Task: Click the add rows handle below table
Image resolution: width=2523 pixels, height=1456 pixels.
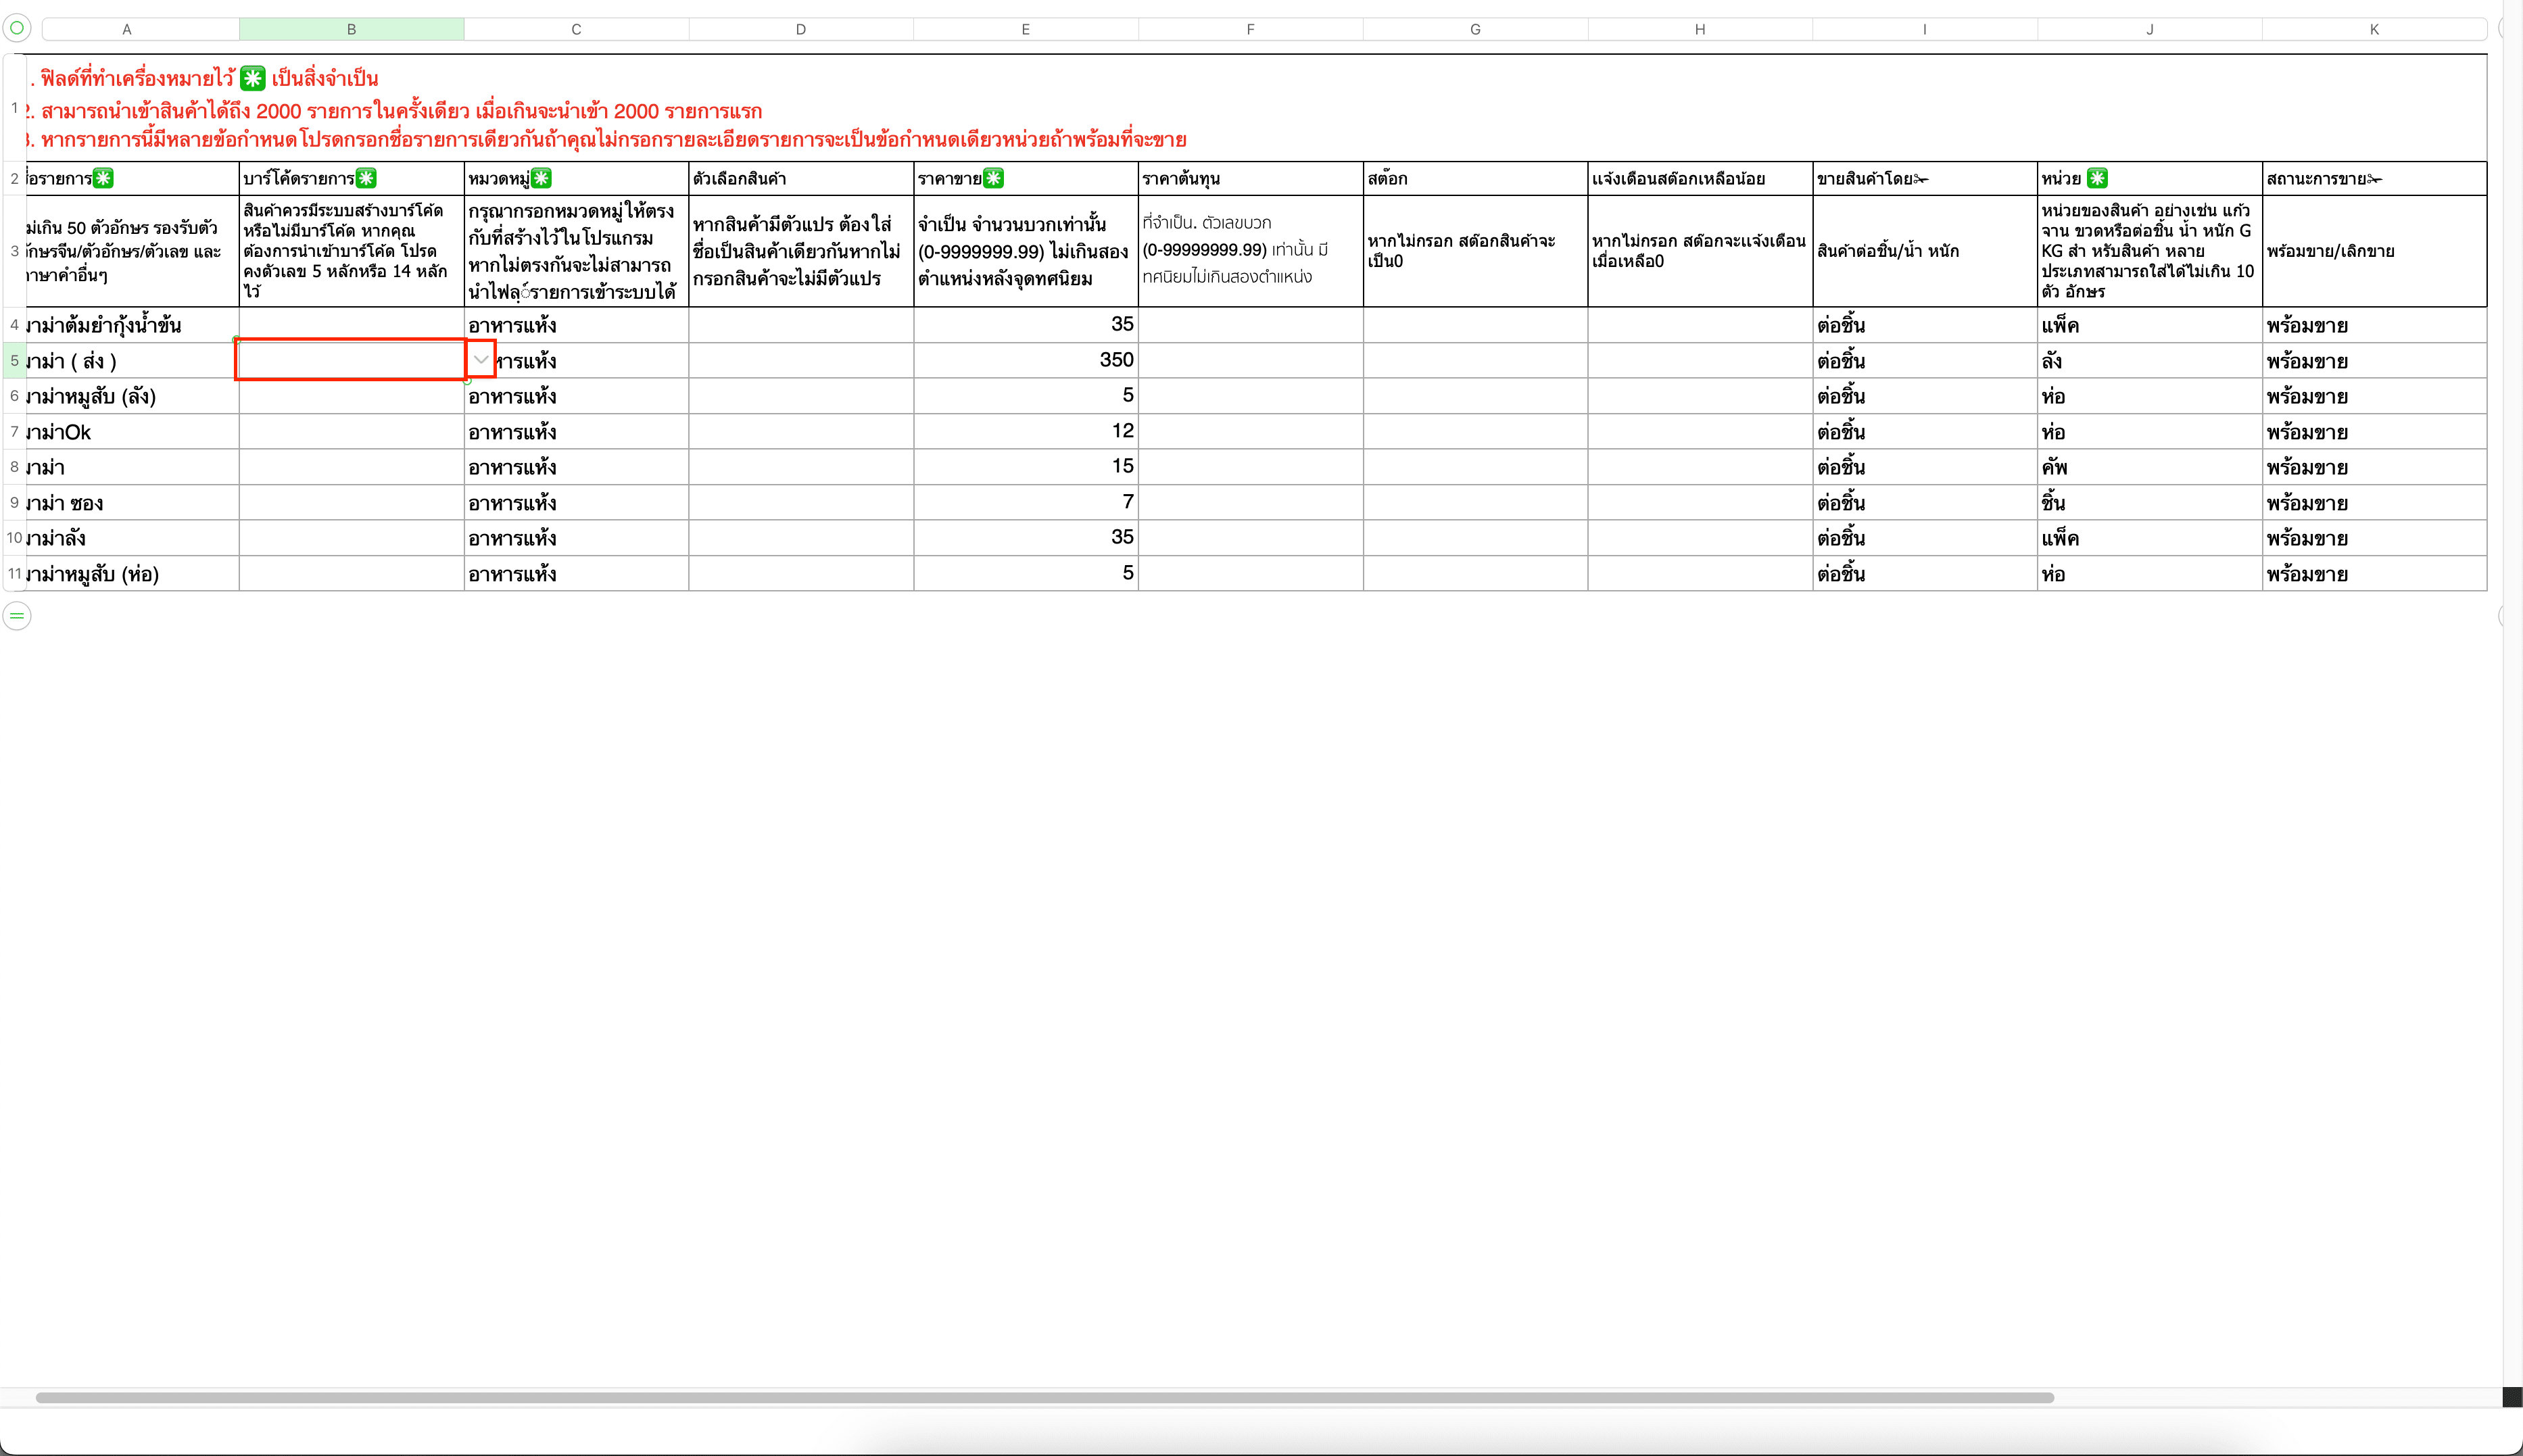Action: point(17,616)
